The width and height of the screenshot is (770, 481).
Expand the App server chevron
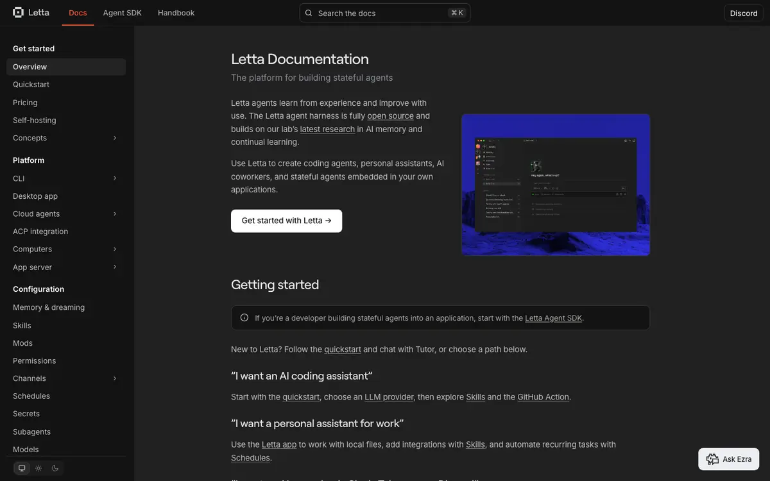coord(115,267)
